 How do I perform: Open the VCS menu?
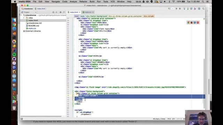[113, 1]
